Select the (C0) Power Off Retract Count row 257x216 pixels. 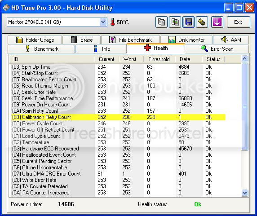coord(118,130)
